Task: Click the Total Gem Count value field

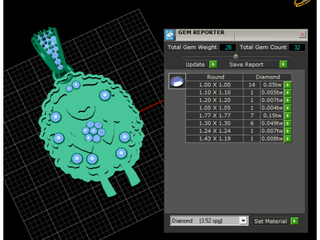Action: coord(297,47)
